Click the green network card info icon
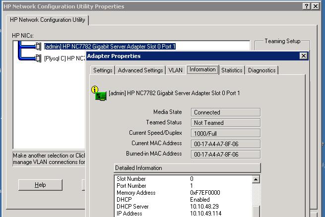Viewport: 325px width, 217px height. pyautogui.click(x=99, y=94)
